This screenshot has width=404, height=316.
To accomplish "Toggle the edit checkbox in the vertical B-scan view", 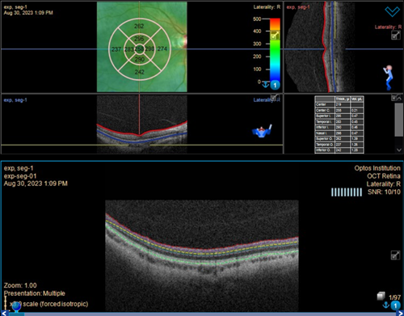I will 395,35.
